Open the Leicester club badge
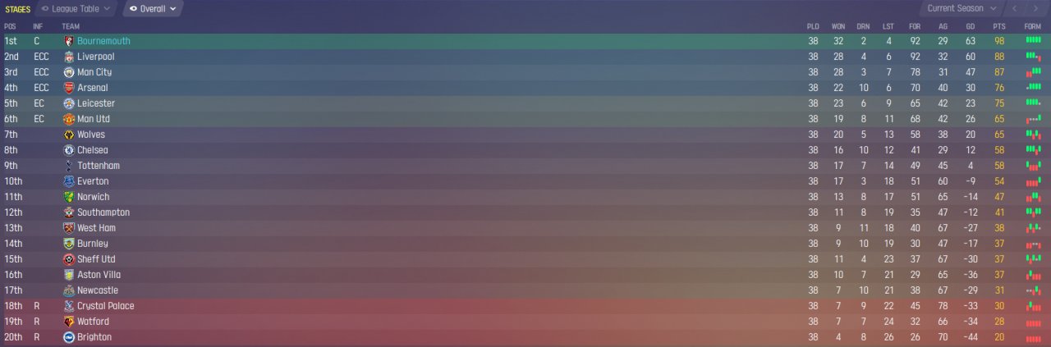The height and width of the screenshot is (347, 1051). pyautogui.click(x=69, y=103)
